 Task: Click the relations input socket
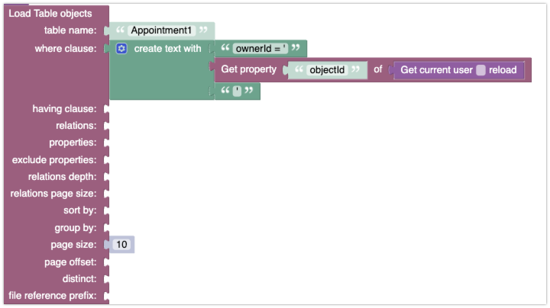107,126
